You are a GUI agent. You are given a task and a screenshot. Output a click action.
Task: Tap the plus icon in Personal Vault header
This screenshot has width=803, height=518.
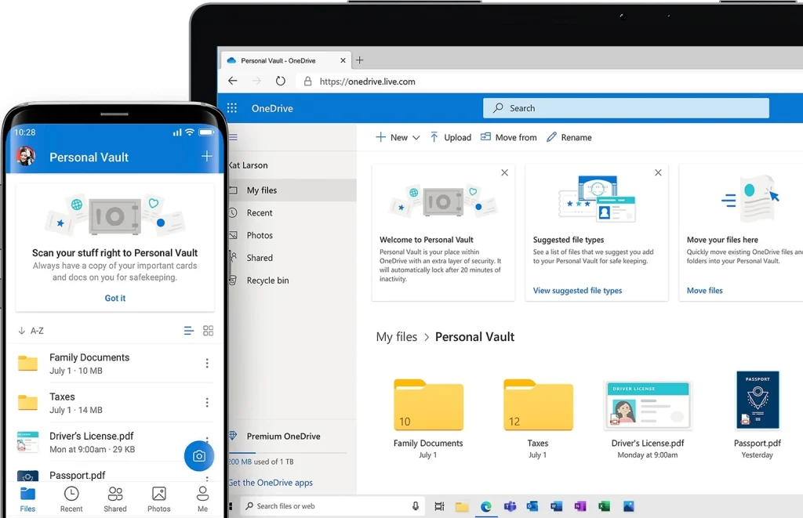pyautogui.click(x=207, y=157)
